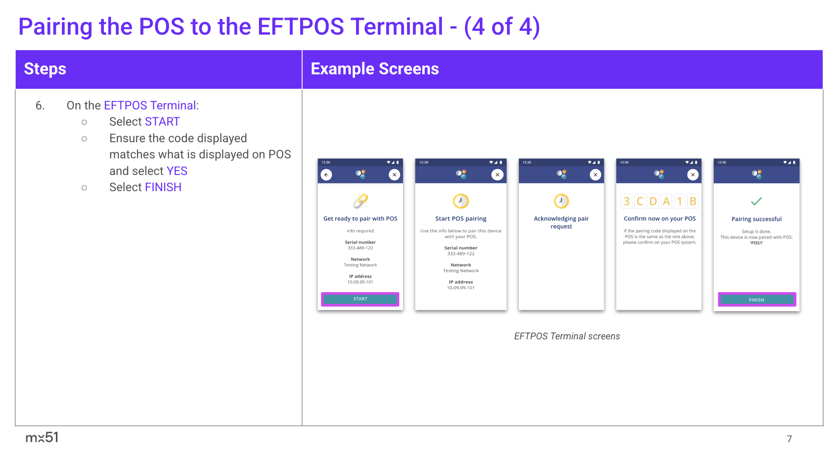This screenshot has width=830, height=458.
Task: Click the last pairing code box showing 'B'
Action: (692, 201)
